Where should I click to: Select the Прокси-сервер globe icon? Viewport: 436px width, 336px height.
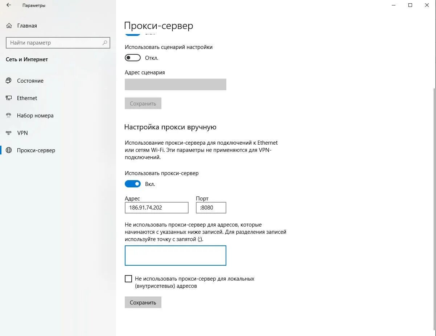[9, 150]
